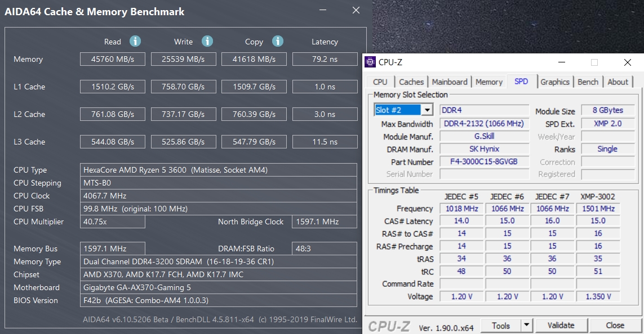The height and width of the screenshot is (334, 644).
Task: Click the Module Size field 8 GBytes
Action: [608, 110]
